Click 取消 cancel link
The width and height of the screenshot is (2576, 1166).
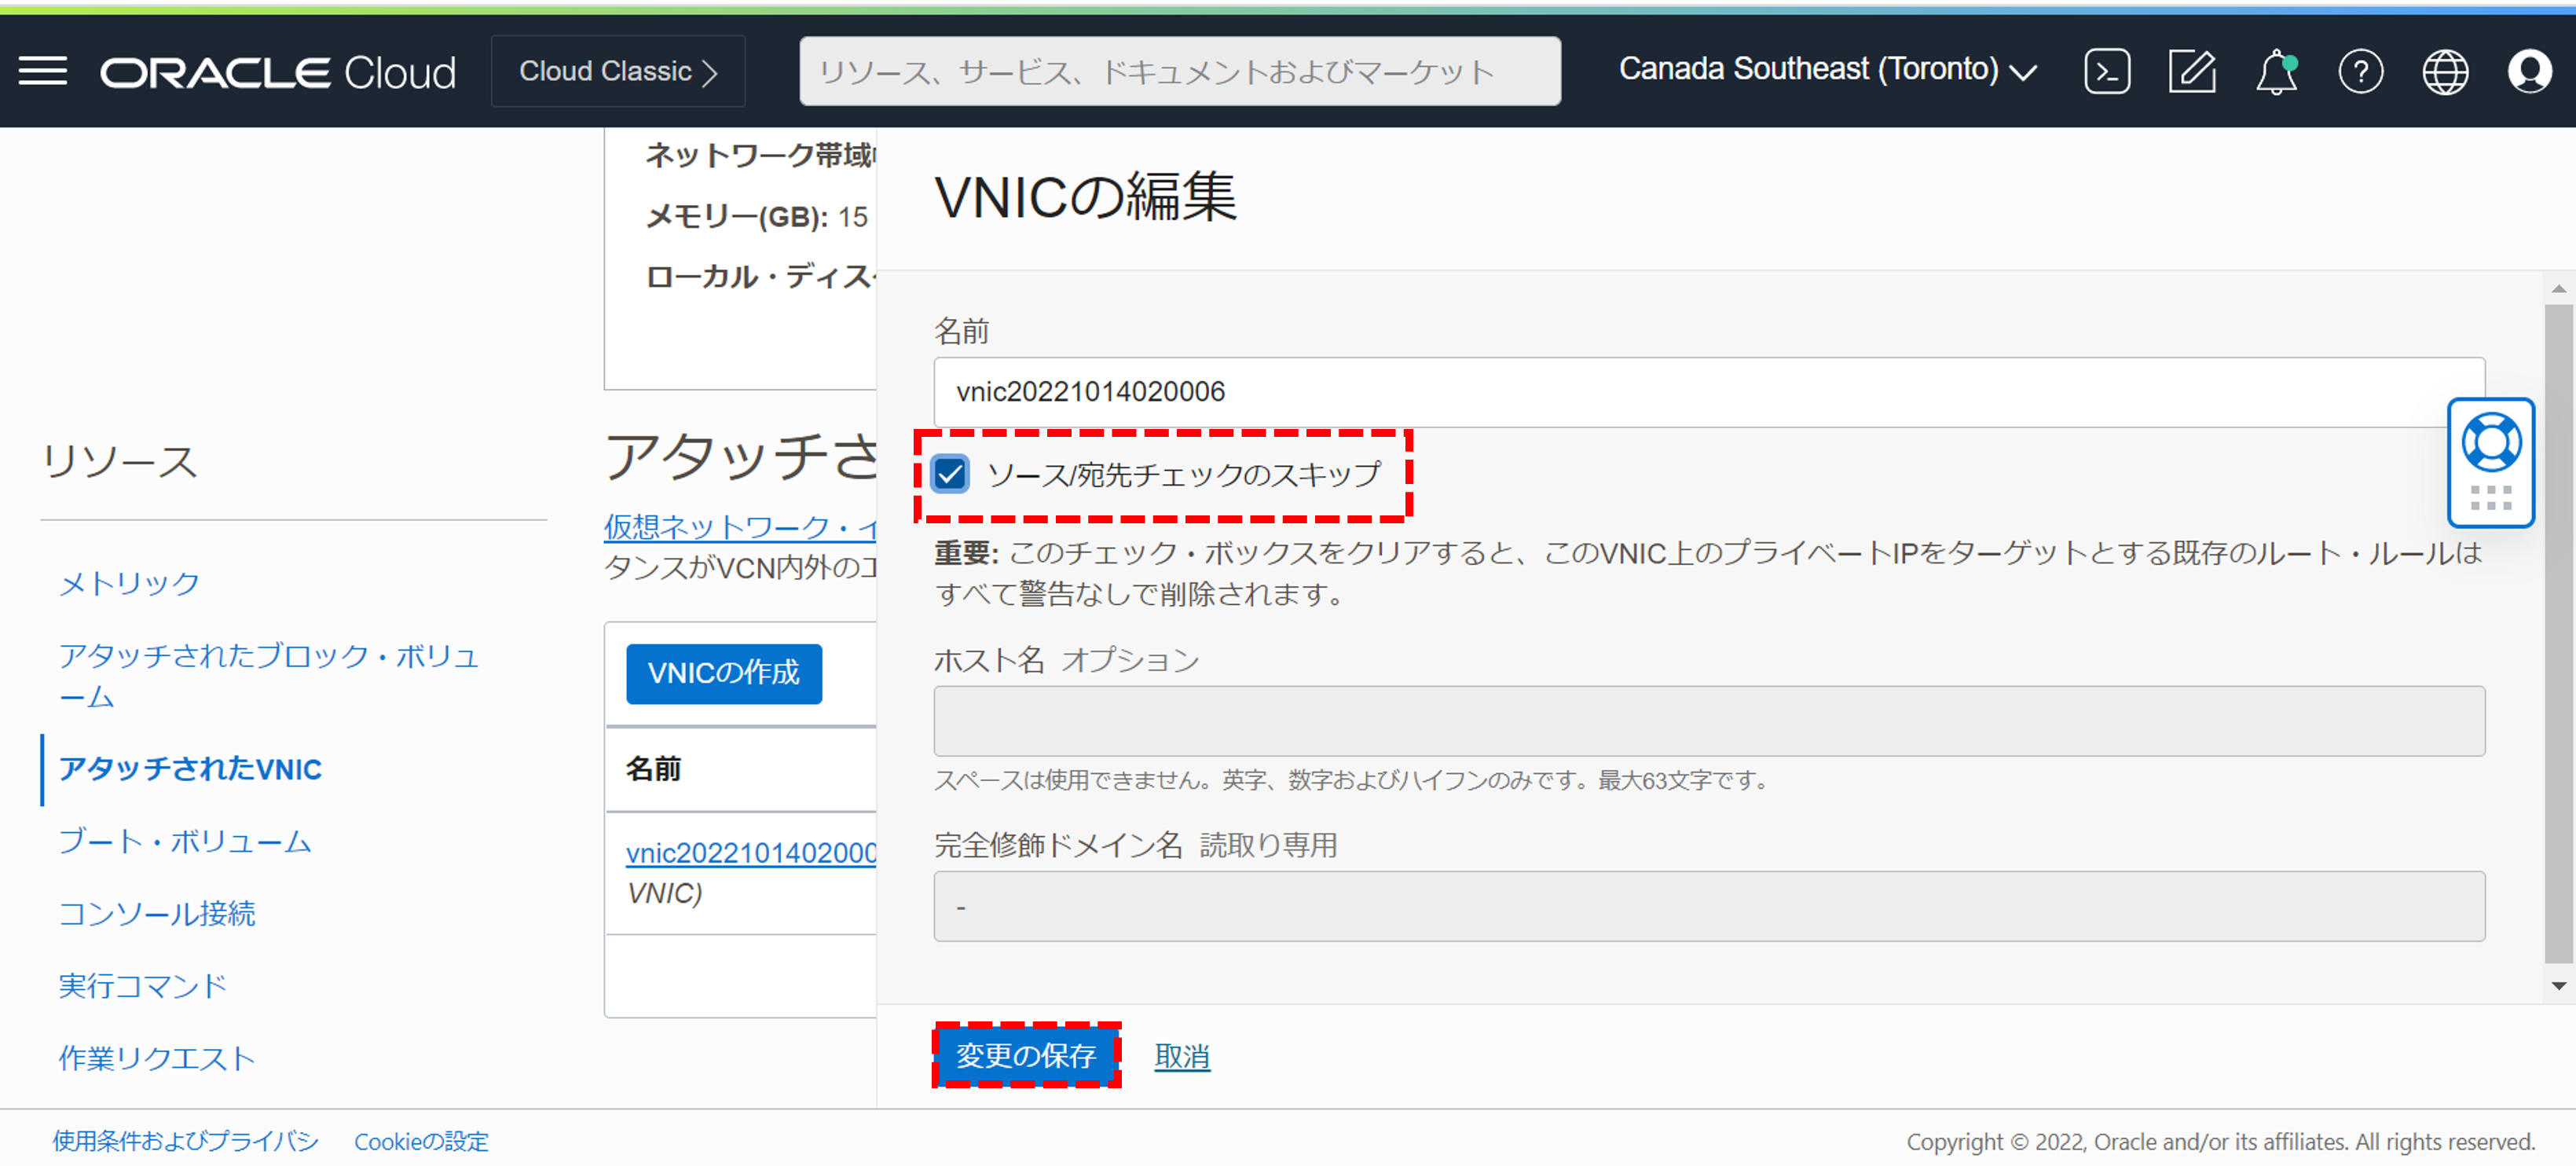pyautogui.click(x=1182, y=1056)
